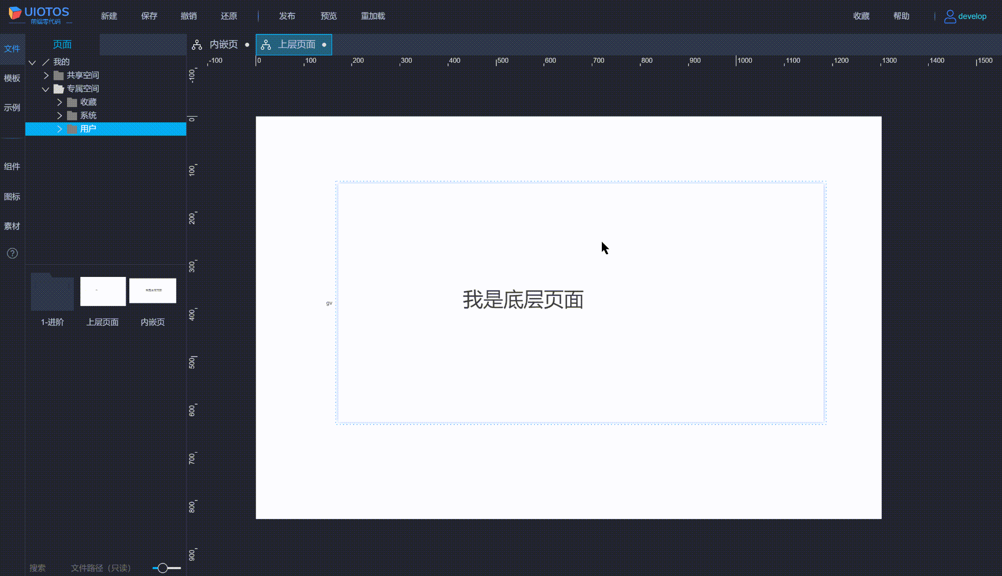The image size is (1002, 576).
Task: Collapse the 专属空间 folder
Action: point(45,89)
